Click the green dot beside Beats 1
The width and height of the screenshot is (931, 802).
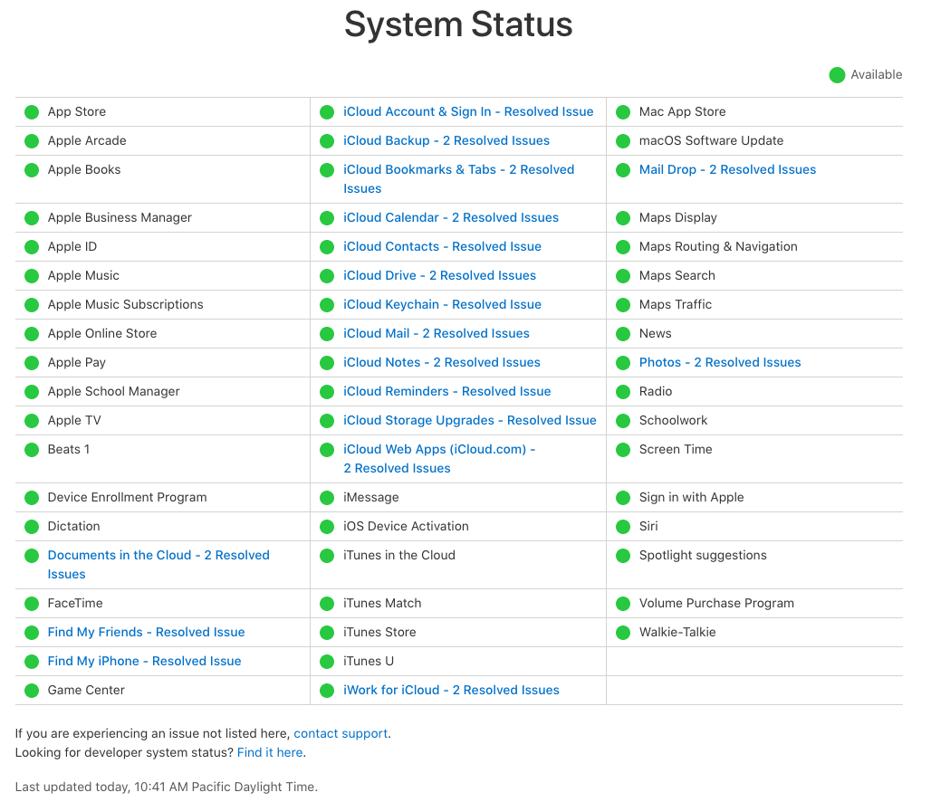pos(32,450)
